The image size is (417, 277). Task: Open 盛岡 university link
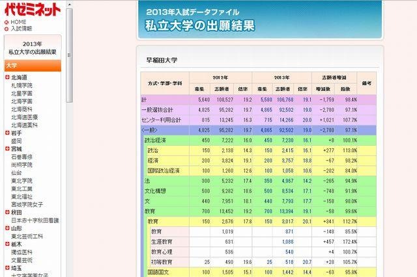[16, 141]
